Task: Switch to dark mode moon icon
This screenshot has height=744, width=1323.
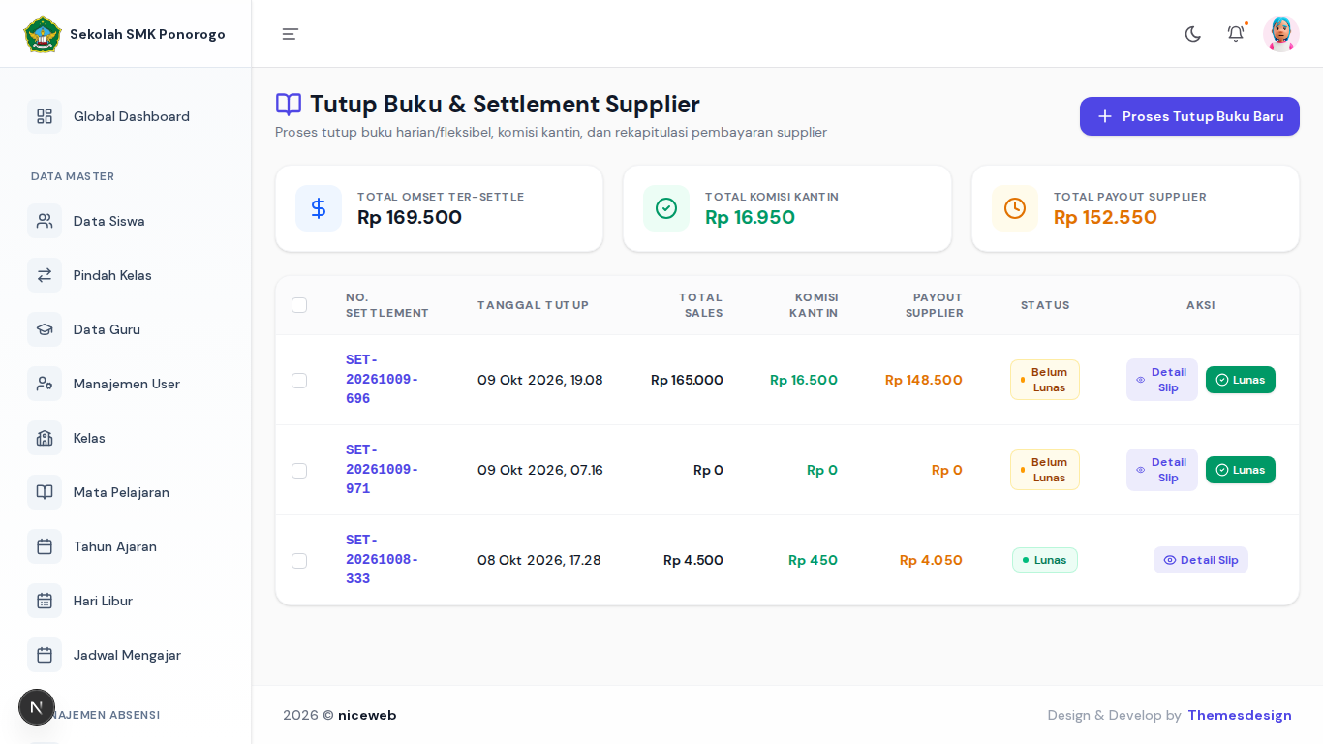Action: coord(1193,34)
